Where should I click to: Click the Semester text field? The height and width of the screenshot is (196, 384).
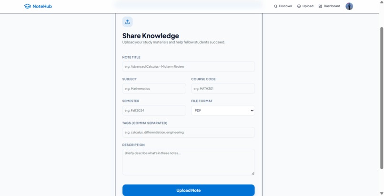154,111
